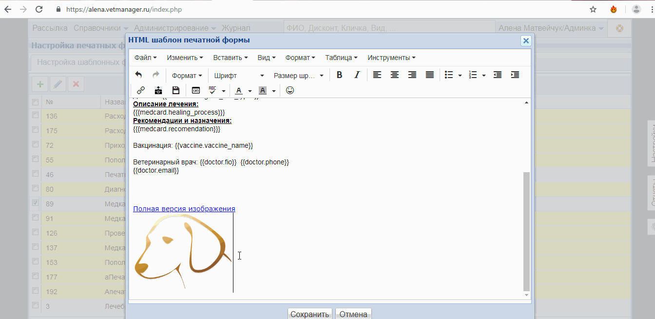Screen dimensions: 655x319
Task: Check the checkbox for row 136
Action: pyautogui.click(x=35, y=116)
